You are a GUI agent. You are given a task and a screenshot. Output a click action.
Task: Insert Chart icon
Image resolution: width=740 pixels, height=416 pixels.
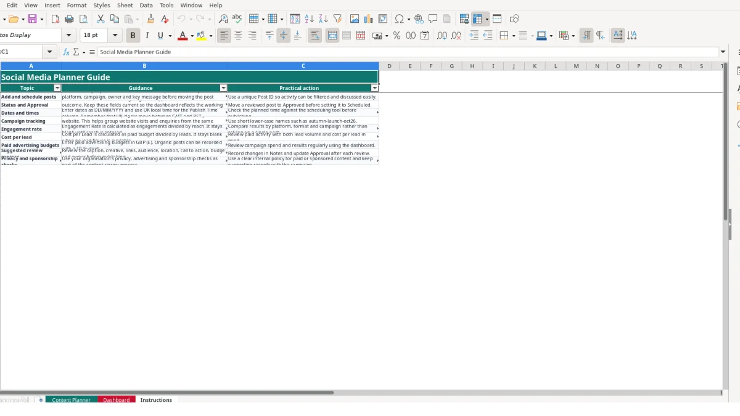[369, 19]
